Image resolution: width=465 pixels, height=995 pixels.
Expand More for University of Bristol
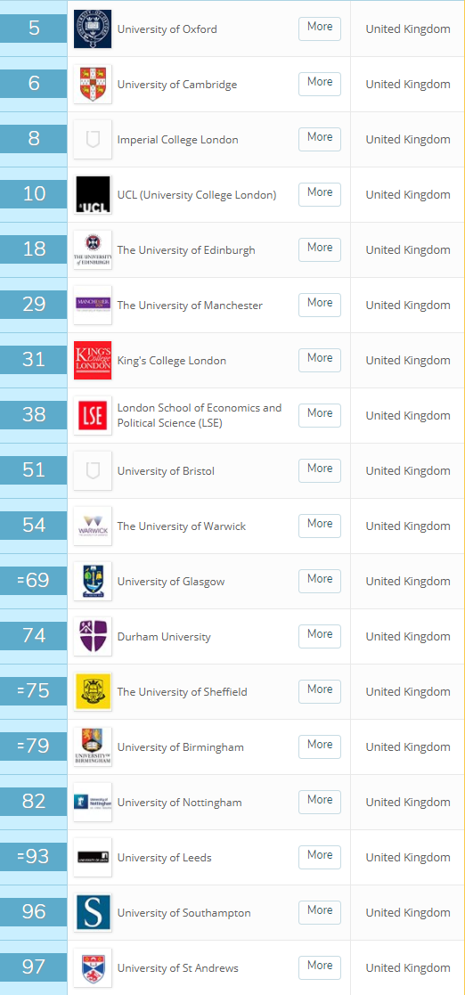pyautogui.click(x=320, y=470)
